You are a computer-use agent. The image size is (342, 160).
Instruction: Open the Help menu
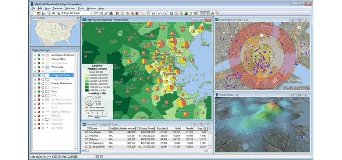click(x=101, y=9)
